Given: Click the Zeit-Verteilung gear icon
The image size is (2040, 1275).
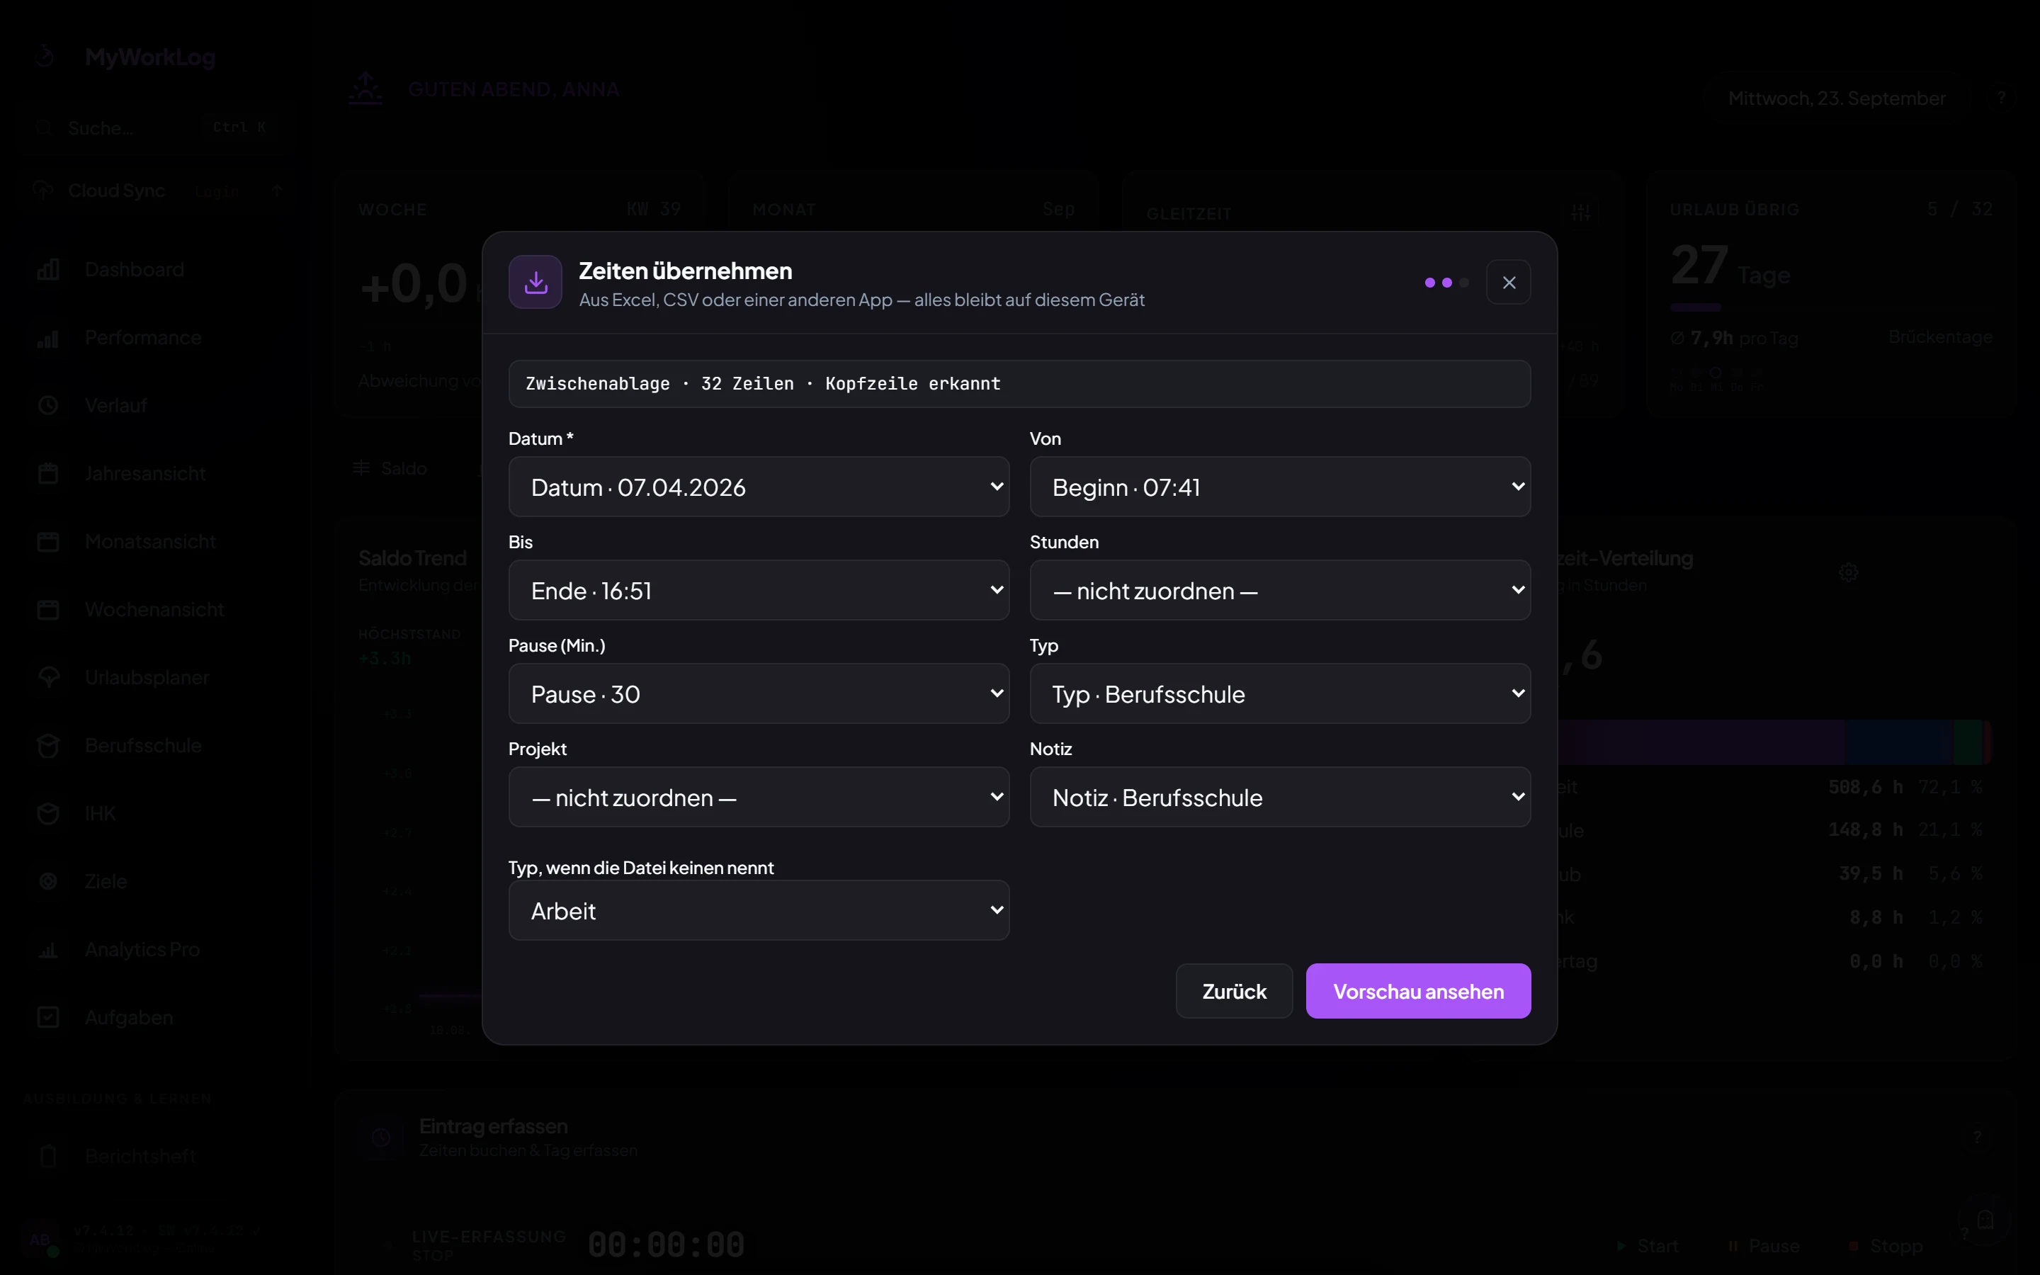Looking at the screenshot, I should [1849, 572].
